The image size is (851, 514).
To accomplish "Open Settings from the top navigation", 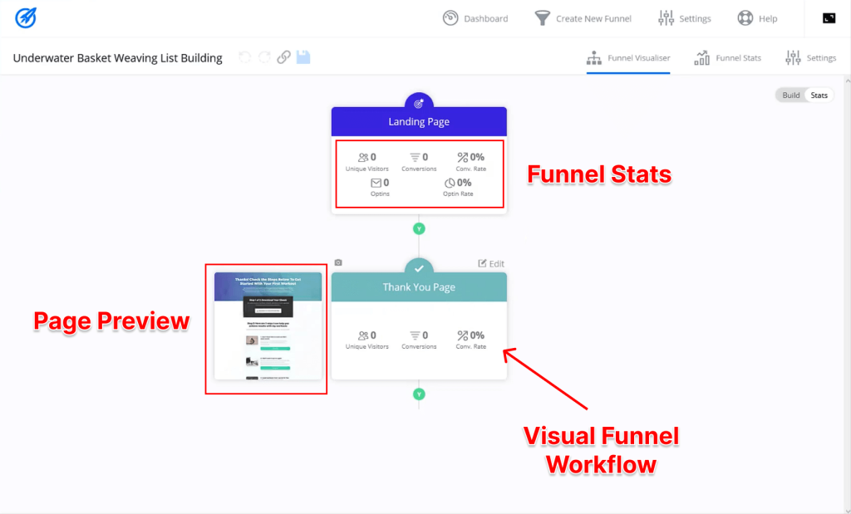I will 684,17.
